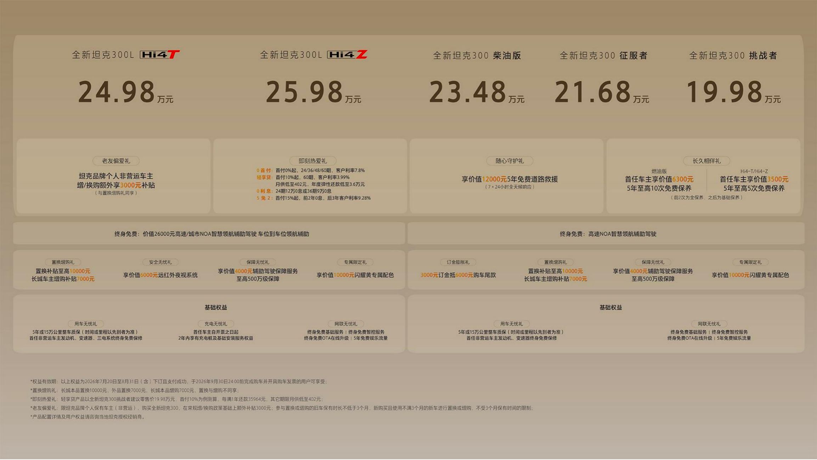The height and width of the screenshot is (460, 817).
Task: Select the 全新坦克300 征服者 title
Action: coord(604,56)
